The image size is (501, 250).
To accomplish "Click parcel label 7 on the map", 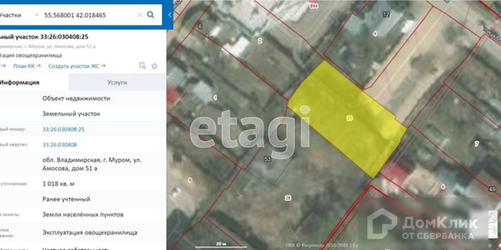I will [476, 144].
